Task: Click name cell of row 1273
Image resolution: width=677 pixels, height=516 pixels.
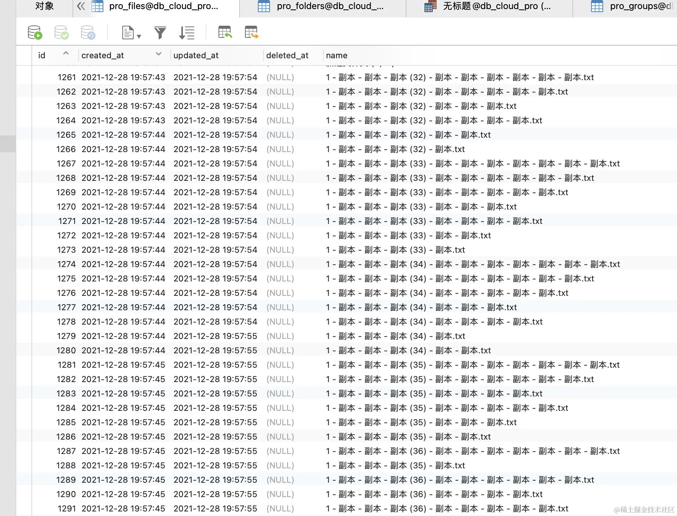Action: coord(395,250)
